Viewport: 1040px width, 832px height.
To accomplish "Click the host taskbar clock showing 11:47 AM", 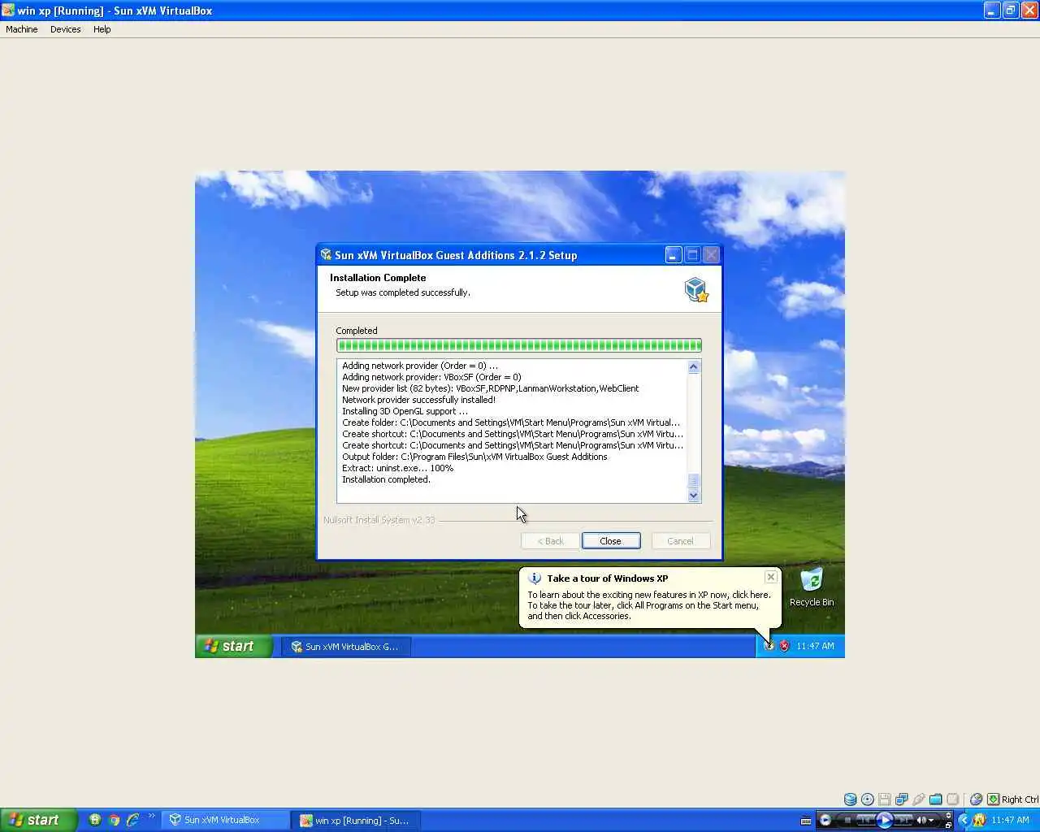I will coord(1010,820).
